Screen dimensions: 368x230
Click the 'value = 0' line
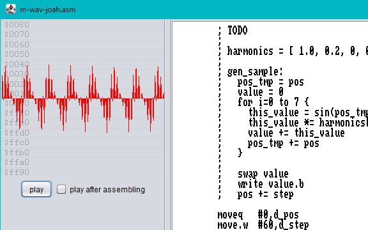(x=261, y=92)
